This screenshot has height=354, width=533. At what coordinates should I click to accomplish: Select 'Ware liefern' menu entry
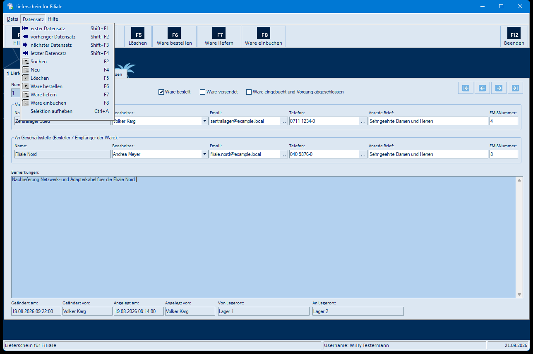point(67,95)
